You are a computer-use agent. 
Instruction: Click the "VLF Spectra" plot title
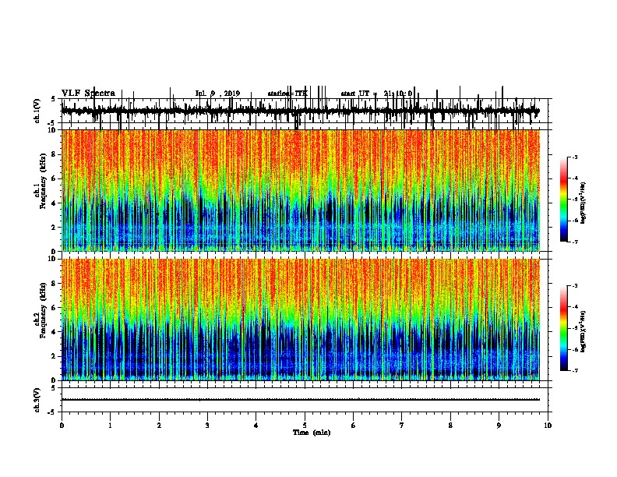pyautogui.click(x=89, y=93)
